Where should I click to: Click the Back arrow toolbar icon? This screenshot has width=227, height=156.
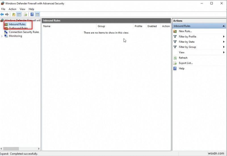point(2,14)
